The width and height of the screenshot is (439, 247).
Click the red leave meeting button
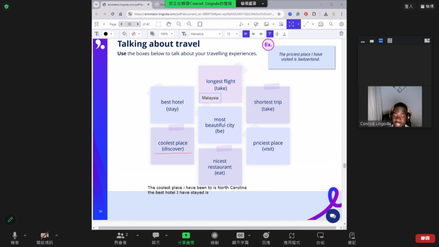pos(425,238)
